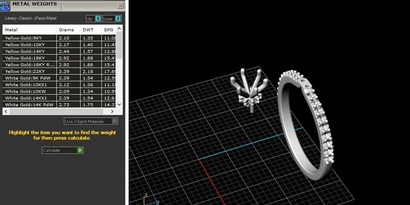Click the 2.73 grams value for 14K PdW
Screen dimensions: 410x205
point(64,105)
